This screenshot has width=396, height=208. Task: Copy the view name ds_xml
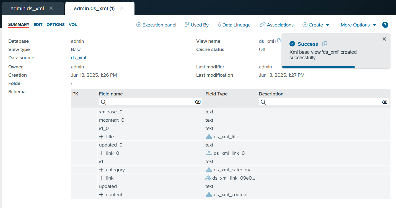(278, 41)
